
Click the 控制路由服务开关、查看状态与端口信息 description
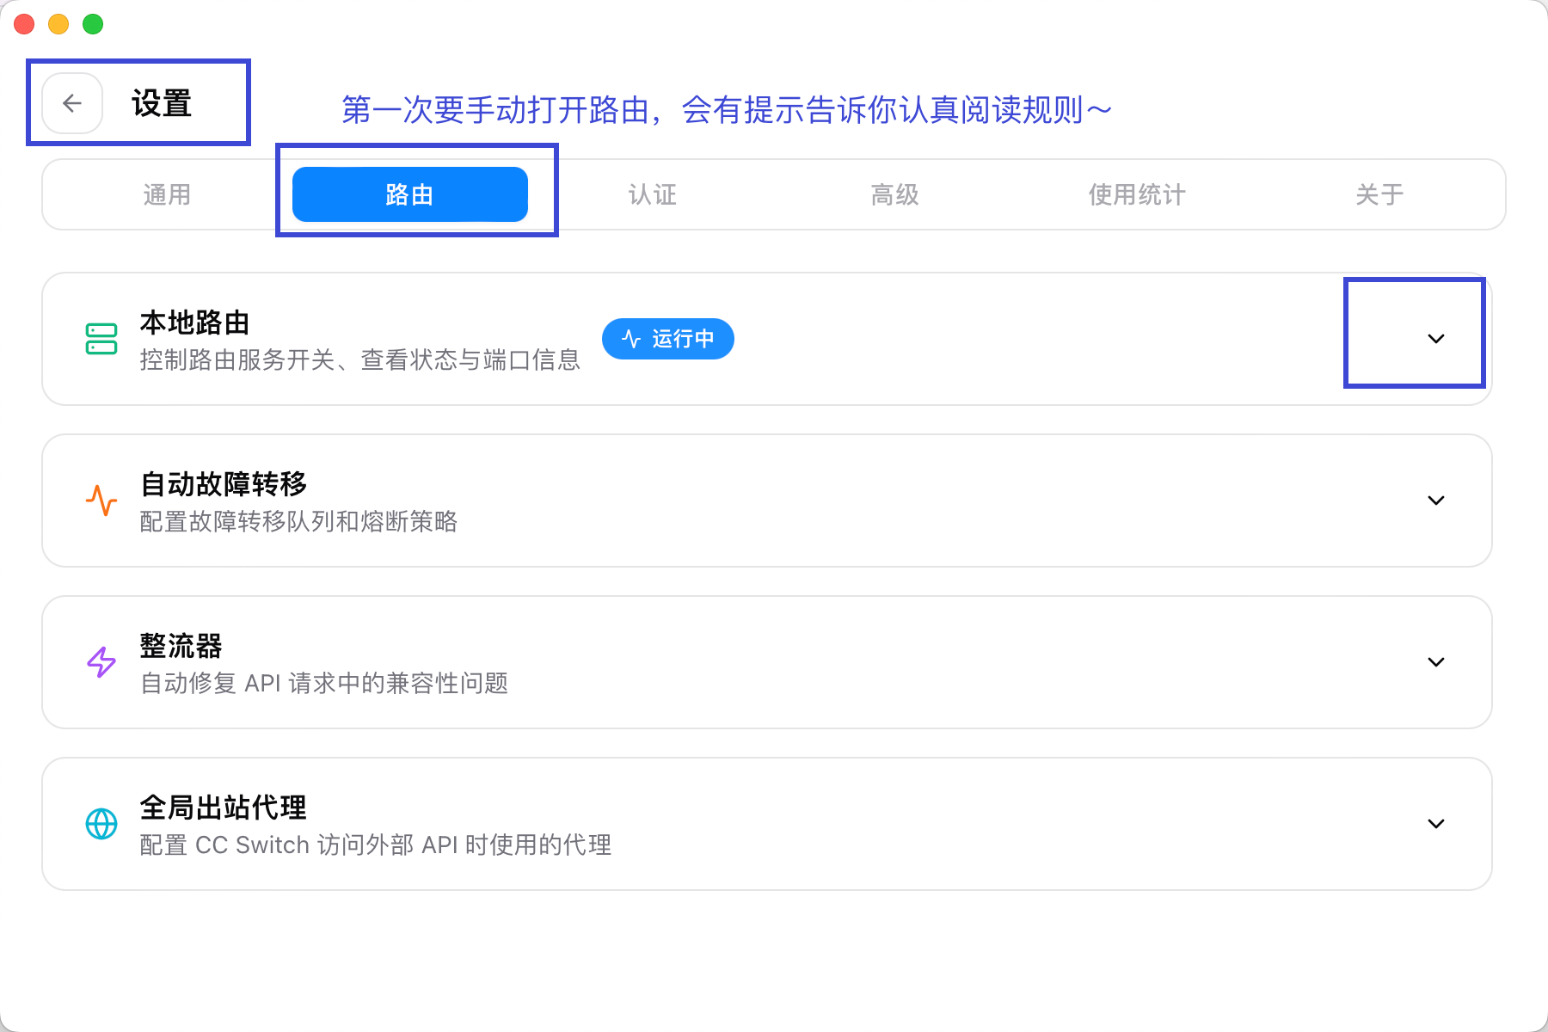pyautogui.click(x=360, y=359)
